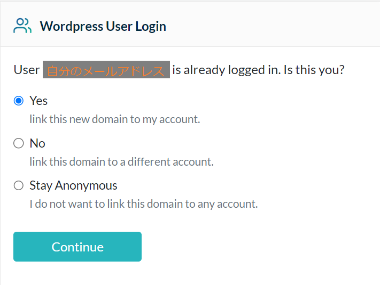Viewport: 380px width, 285px height.
Task: Click "I do not want to link" description
Action: [x=143, y=203]
